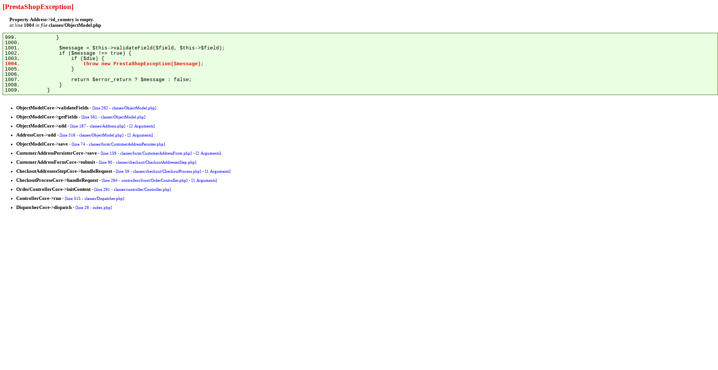Click the highlighted throw new PrestaShopException code line
718x370 pixels.
[144, 64]
